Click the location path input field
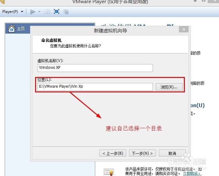 95,87
